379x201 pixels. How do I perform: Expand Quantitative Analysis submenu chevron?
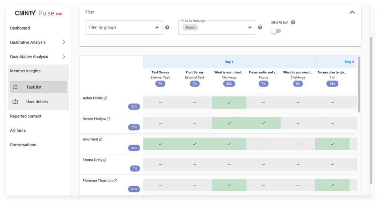point(64,57)
